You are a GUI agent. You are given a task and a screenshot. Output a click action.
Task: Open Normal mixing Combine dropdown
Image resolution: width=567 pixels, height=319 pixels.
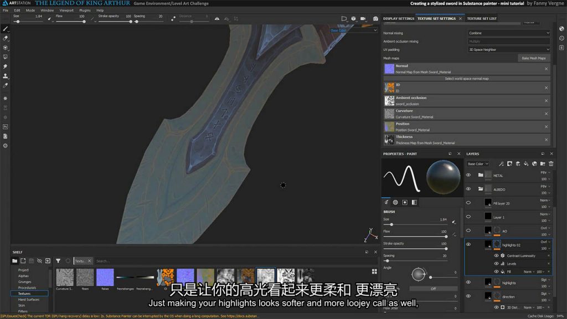509,33
